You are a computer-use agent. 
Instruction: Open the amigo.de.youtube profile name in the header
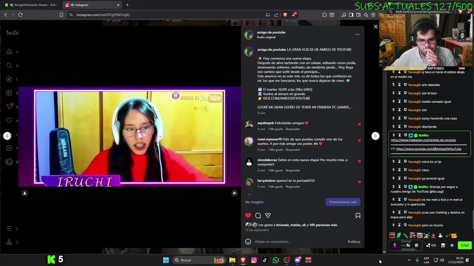pos(271,33)
